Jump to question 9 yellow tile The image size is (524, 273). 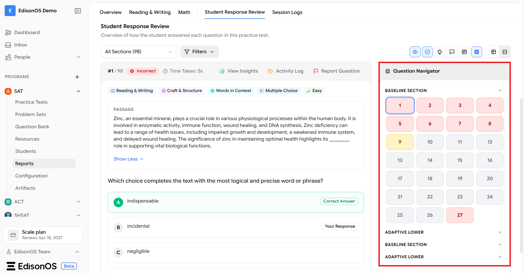pos(400,142)
